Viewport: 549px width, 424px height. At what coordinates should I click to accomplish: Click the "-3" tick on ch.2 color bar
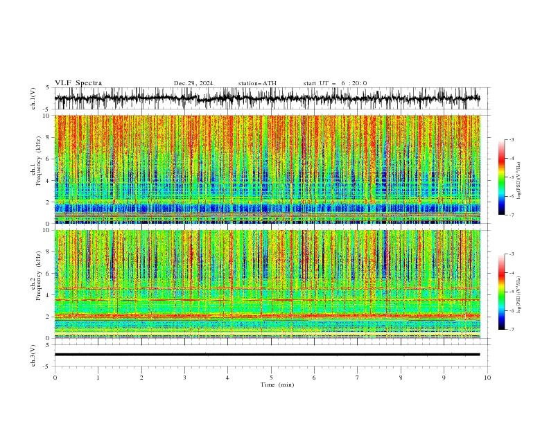pyautogui.click(x=512, y=254)
